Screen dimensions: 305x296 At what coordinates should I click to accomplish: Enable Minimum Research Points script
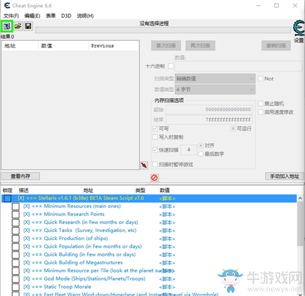(x=15, y=214)
